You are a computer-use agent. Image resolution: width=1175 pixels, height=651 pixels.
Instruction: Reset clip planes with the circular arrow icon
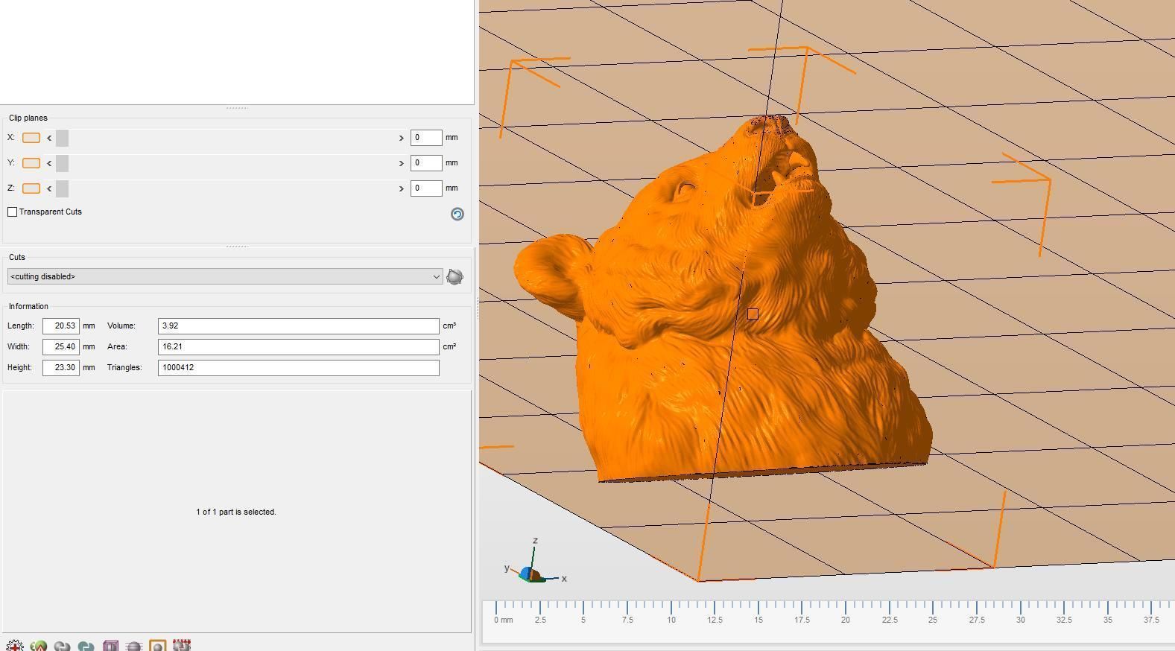457,214
